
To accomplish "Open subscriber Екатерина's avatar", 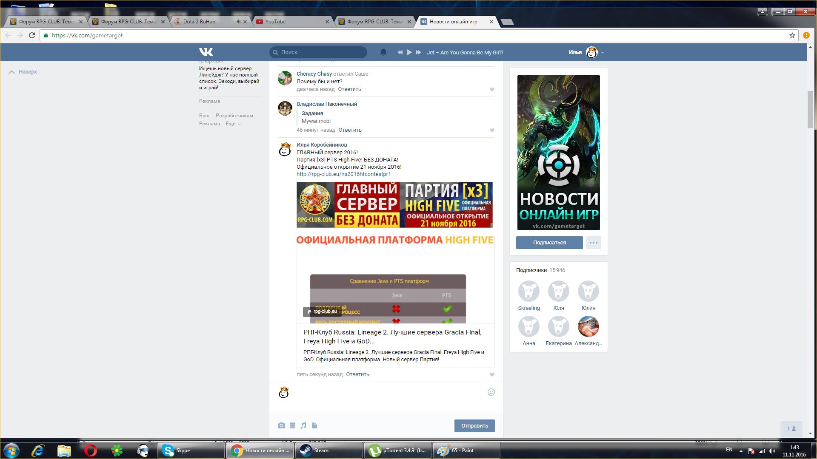I will [x=559, y=326].
